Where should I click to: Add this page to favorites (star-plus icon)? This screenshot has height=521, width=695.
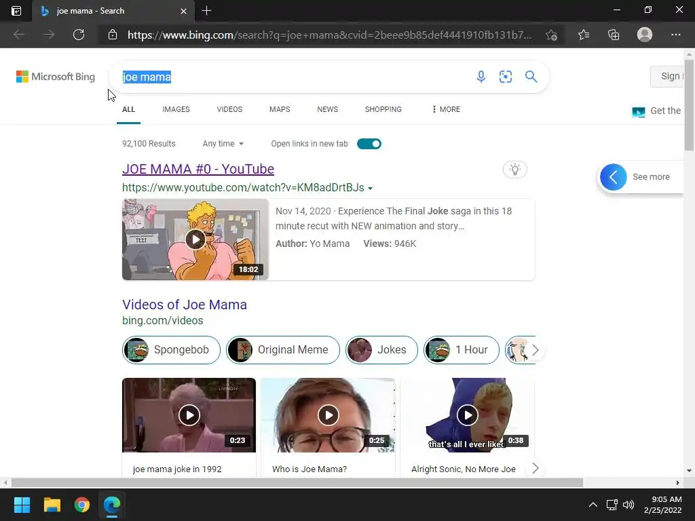552,35
